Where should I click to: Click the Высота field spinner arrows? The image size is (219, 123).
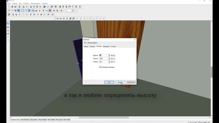click(109, 58)
